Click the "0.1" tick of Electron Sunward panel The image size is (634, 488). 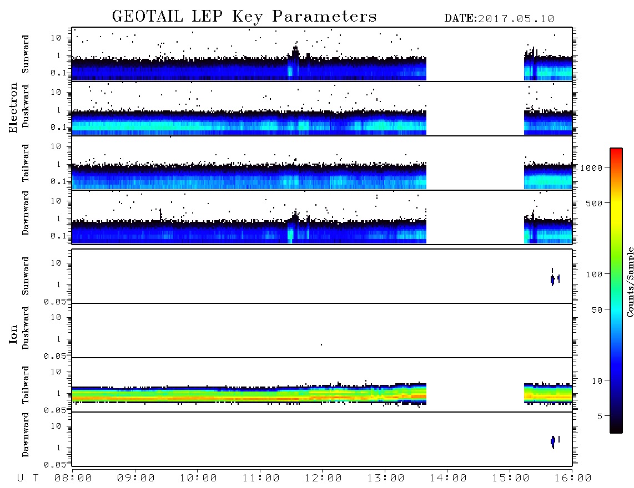tap(58, 73)
